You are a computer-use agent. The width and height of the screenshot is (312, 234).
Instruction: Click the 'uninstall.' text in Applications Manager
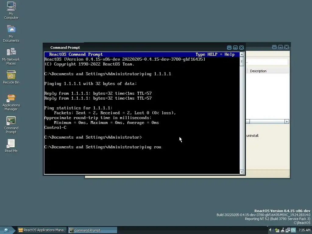[x=253, y=136]
